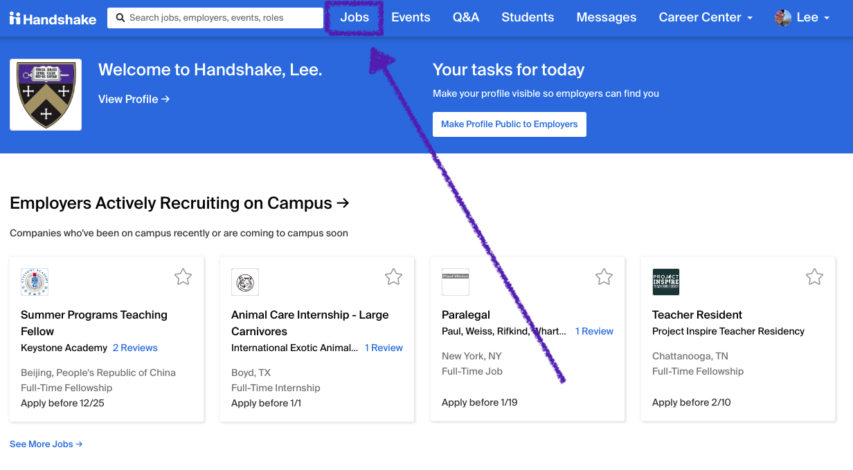Viewport: 853px width, 470px height.
Task: Click the Paul Weiss logo thumbnail
Action: tap(456, 282)
